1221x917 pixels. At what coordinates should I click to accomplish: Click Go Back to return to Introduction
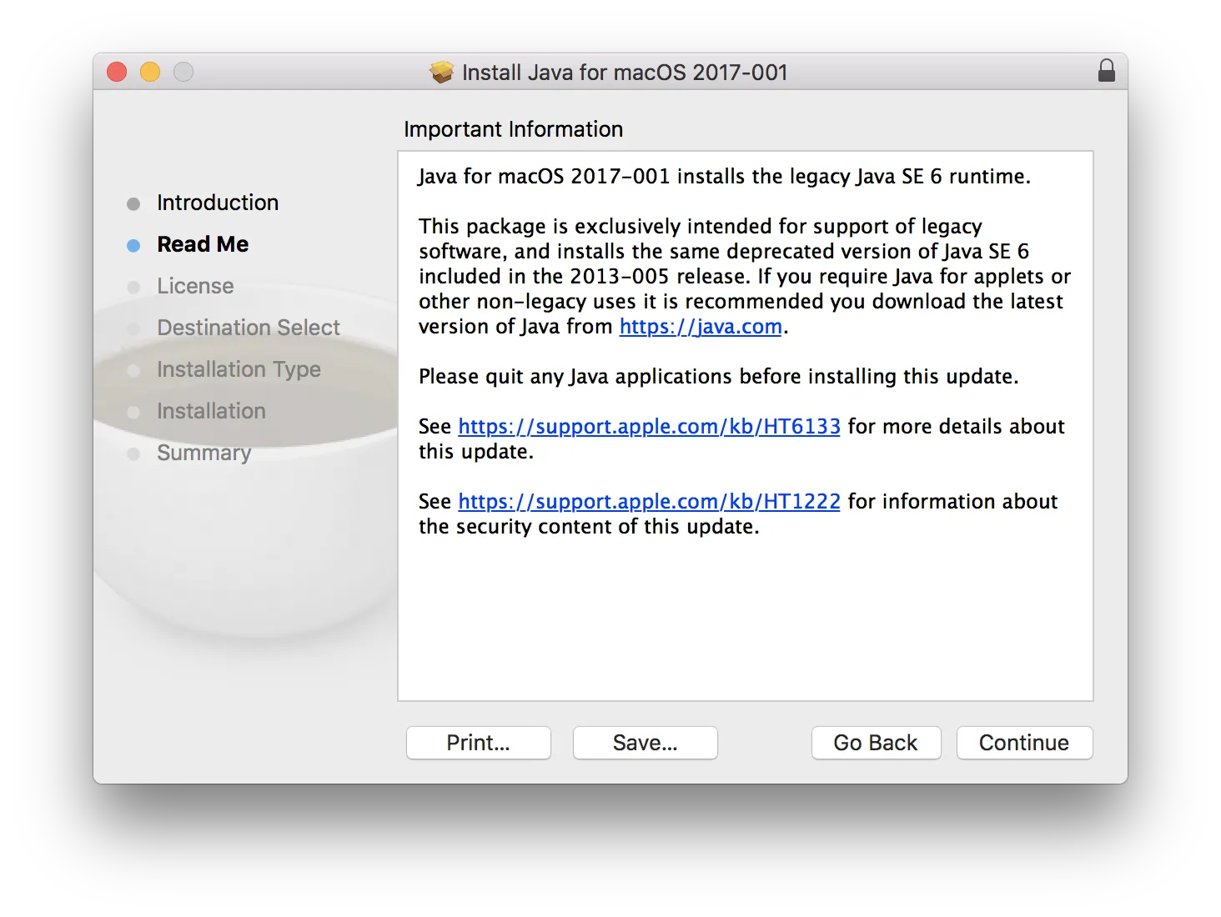coord(876,743)
